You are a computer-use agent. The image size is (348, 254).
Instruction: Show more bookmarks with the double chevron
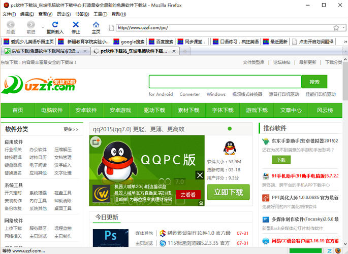click(345, 42)
